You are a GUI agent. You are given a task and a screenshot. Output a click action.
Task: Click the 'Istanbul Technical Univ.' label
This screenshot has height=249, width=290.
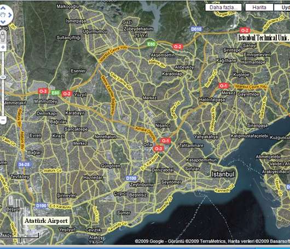[x=263, y=38]
